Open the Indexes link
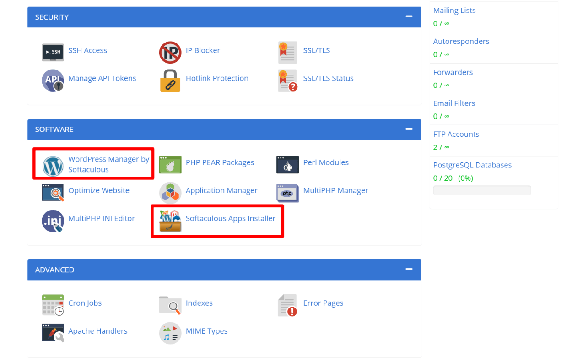This screenshot has height=362, width=572. (199, 303)
